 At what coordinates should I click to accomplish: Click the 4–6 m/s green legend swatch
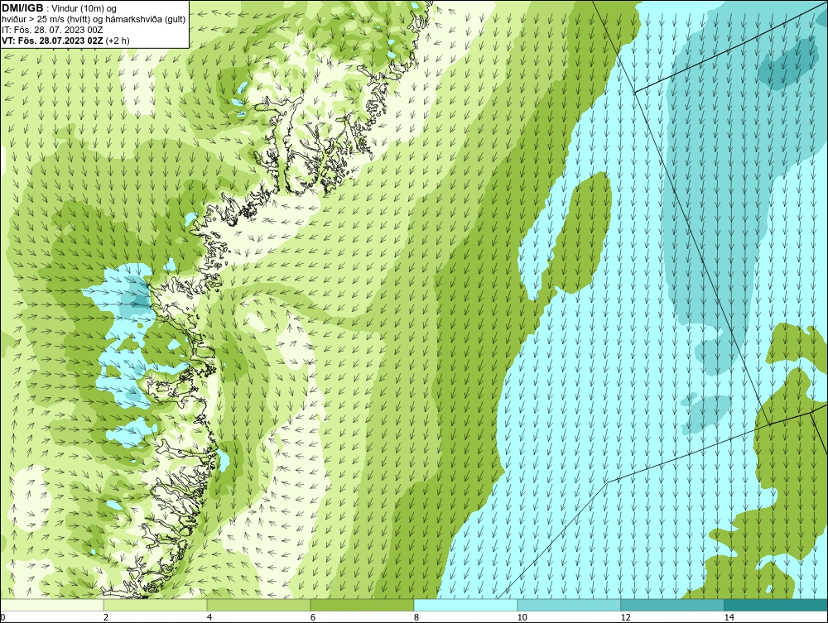(258, 605)
